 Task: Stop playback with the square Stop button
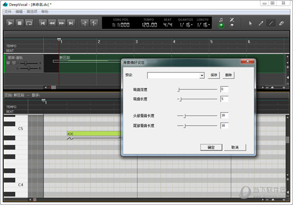point(19,23)
